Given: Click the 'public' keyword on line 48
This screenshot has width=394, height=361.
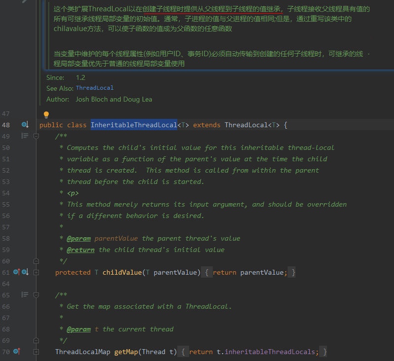Looking at the screenshot, I should point(51,125).
